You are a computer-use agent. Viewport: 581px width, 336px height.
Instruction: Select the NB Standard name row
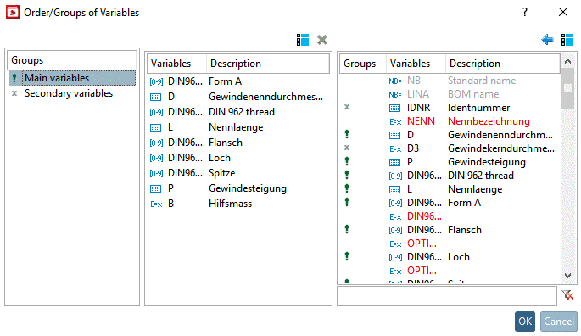pyautogui.click(x=450, y=81)
